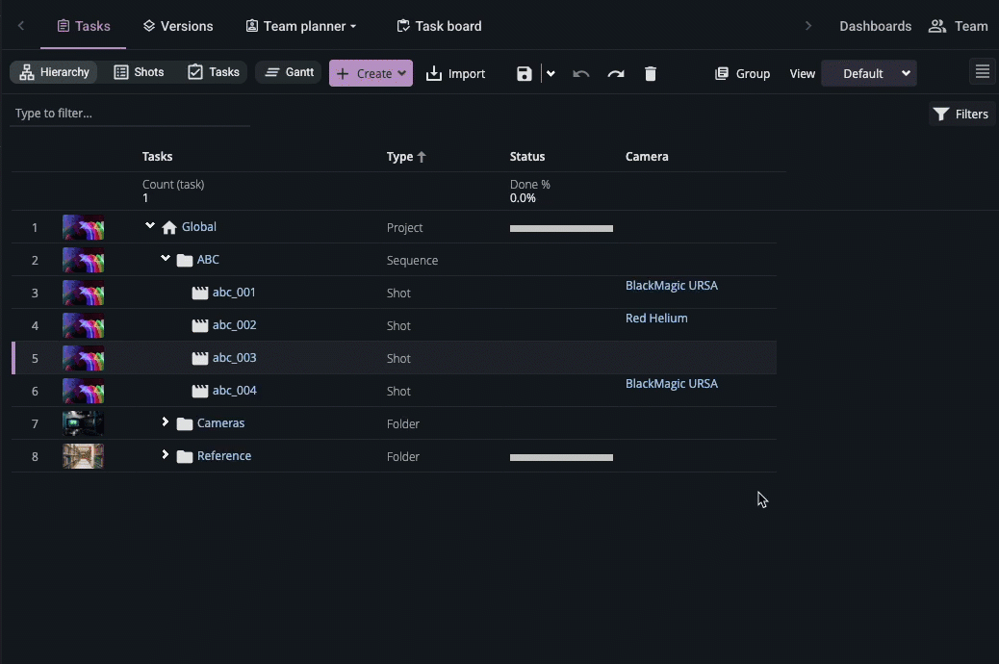Click the Global project progress bar
Viewport: 999px width, 664px height.
(561, 228)
